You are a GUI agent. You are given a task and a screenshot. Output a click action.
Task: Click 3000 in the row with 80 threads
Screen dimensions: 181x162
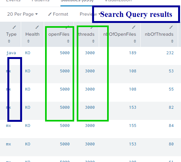point(90,144)
